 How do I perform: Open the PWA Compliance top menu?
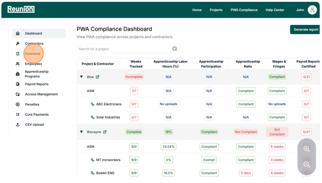tap(244, 10)
